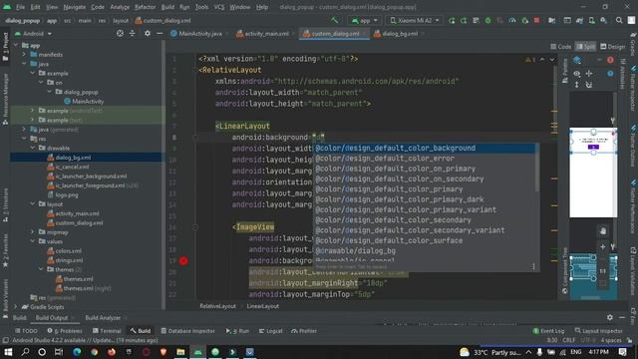This screenshot has width=638, height=359.
Task: Hide the Project panel with minus icon
Action: pyautogui.click(x=159, y=33)
